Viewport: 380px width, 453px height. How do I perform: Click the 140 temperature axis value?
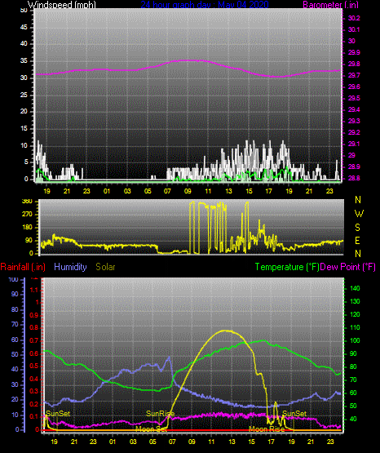[x=355, y=288]
